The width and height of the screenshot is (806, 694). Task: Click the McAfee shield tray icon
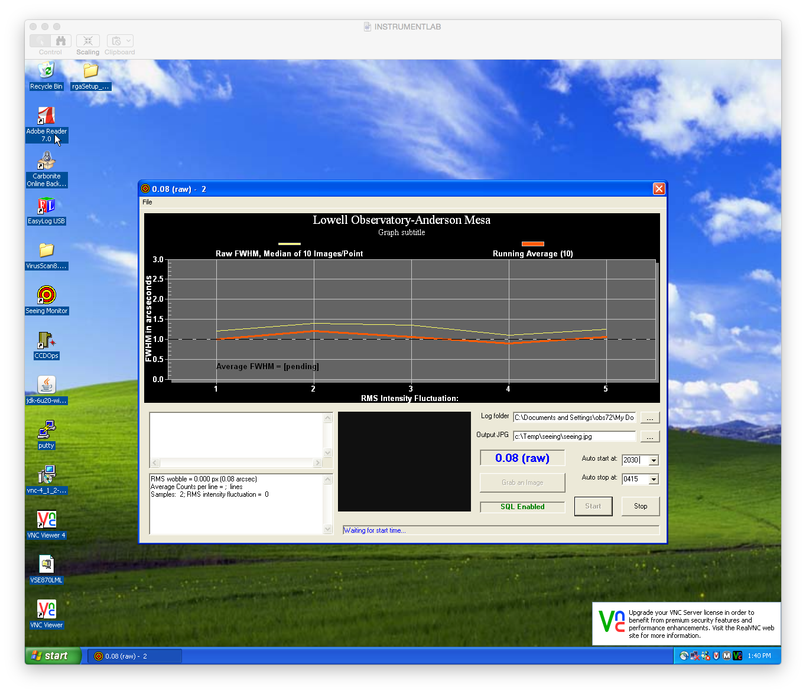pyautogui.click(x=716, y=656)
